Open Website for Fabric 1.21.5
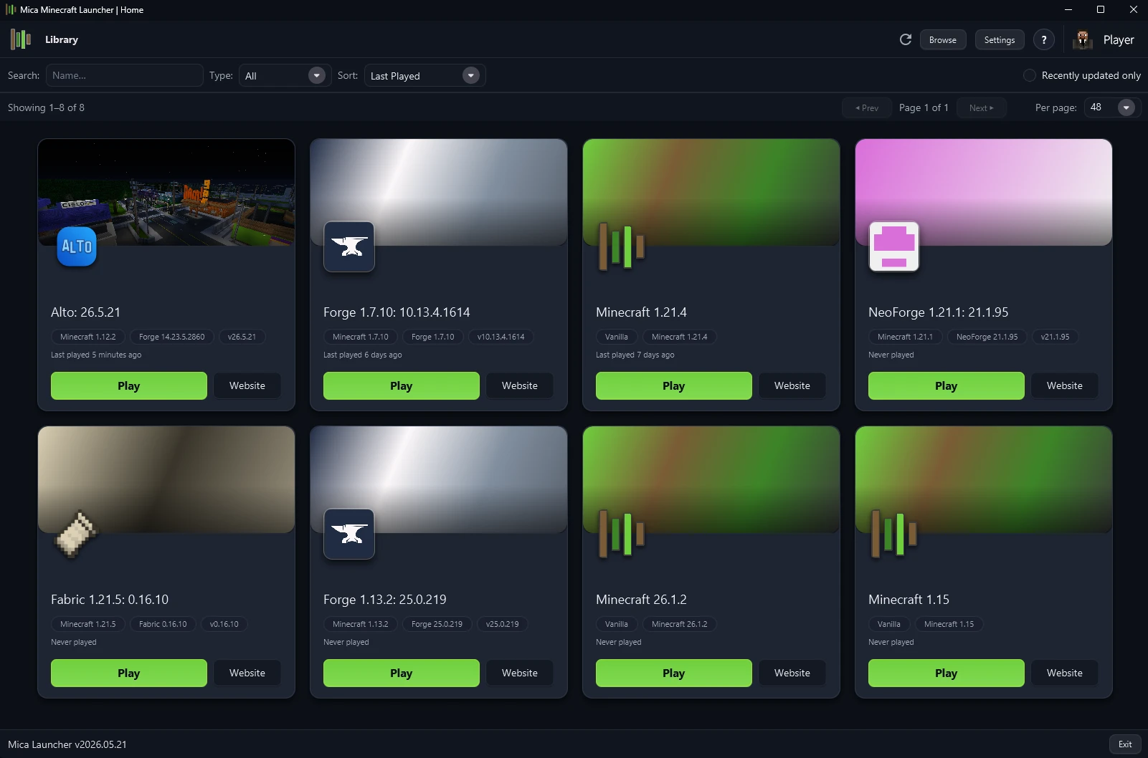 point(247,673)
